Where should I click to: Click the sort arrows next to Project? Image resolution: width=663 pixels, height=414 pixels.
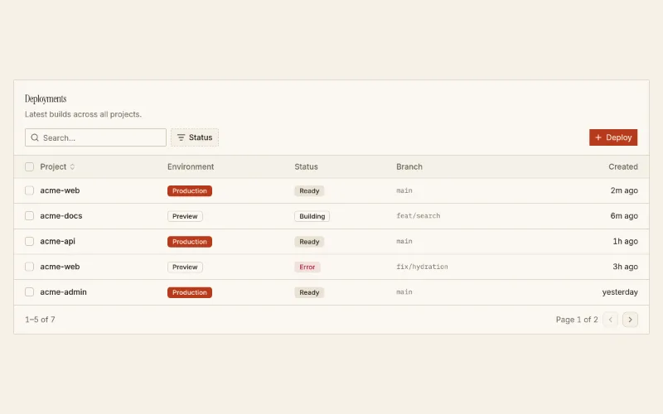pos(72,167)
